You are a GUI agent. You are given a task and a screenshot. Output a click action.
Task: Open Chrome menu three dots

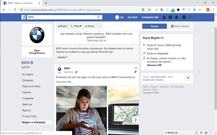pos(213,10)
